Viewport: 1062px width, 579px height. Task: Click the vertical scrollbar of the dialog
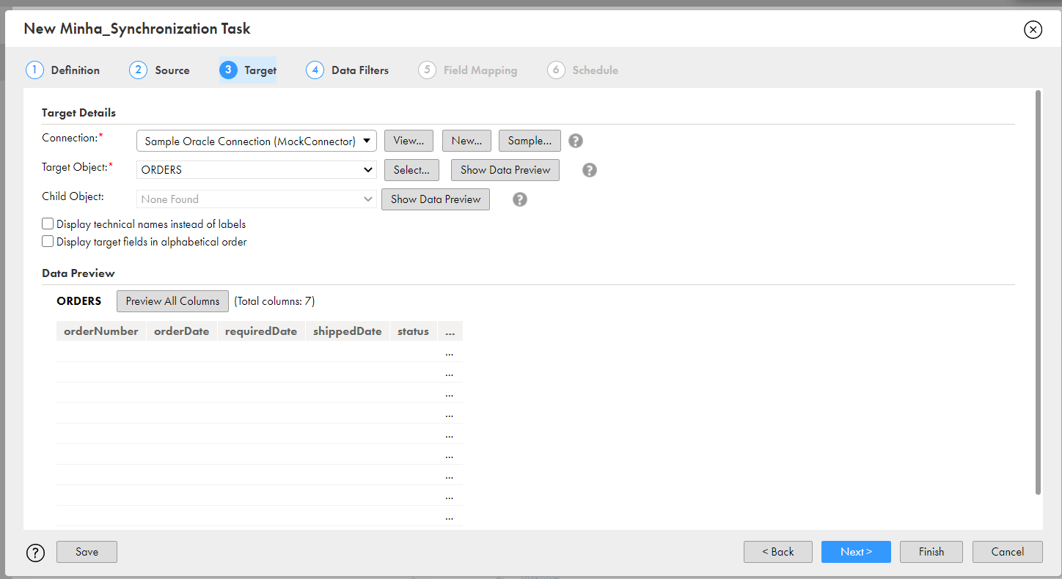click(x=1038, y=292)
